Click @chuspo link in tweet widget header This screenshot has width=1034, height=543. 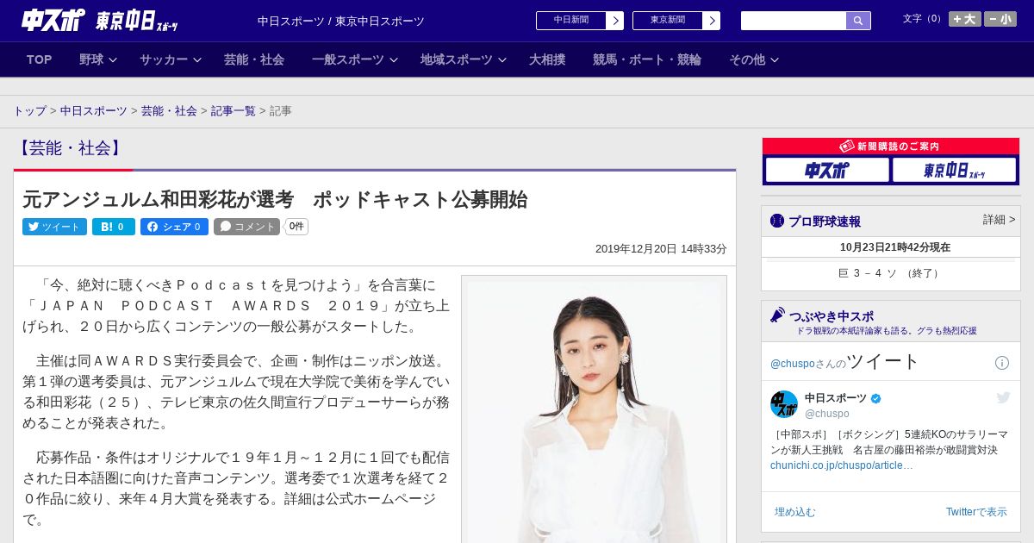pyautogui.click(x=793, y=364)
